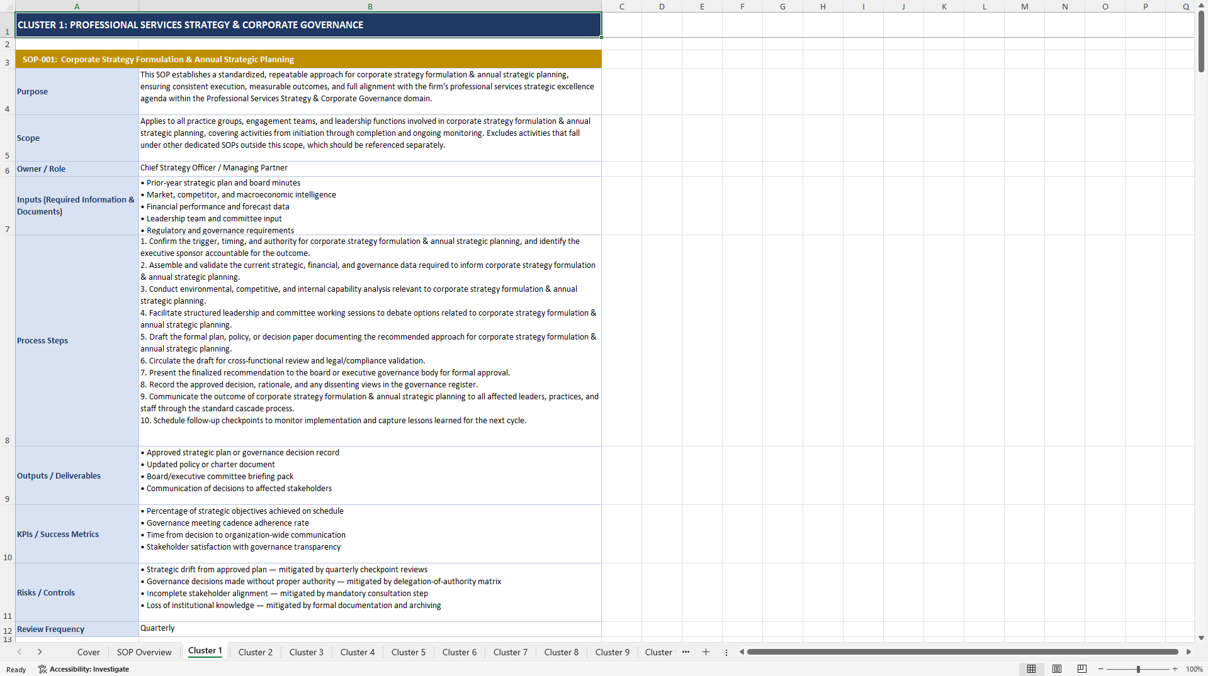Click vertical scrollbar up arrow
Screen dimensions: 1208x676
1201,6
